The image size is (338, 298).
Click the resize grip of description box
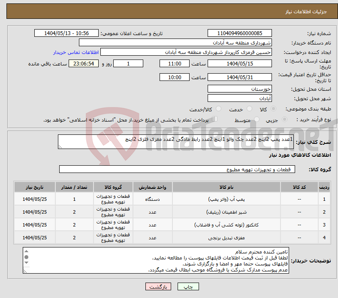pyautogui.click(x=60, y=147)
